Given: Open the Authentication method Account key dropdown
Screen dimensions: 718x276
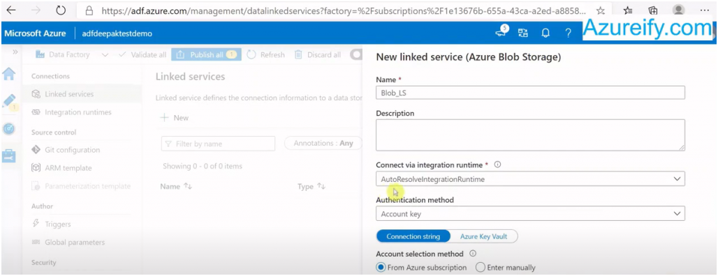Looking at the screenshot, I should (x=530, y=213).
